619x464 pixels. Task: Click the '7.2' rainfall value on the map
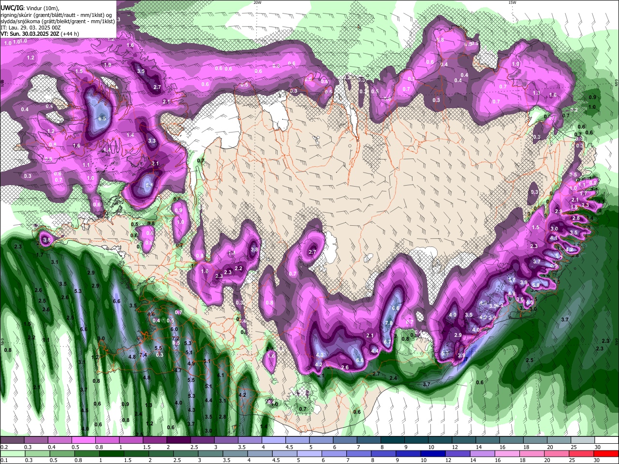pyautogui.click(x=176, y=338)
